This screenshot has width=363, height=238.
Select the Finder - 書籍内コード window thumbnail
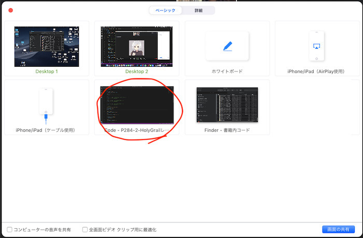tap(227, 105)
